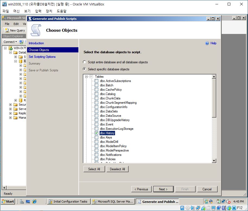Viewport: 248px width, 211px height.
Task: Click the VirtualBox network status icon
Action: (198, 208)
